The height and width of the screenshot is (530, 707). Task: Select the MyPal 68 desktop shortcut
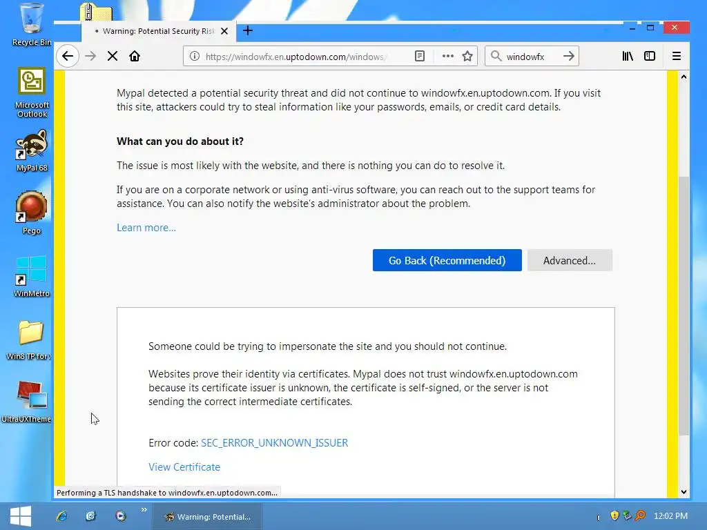(x=31, y=151)
